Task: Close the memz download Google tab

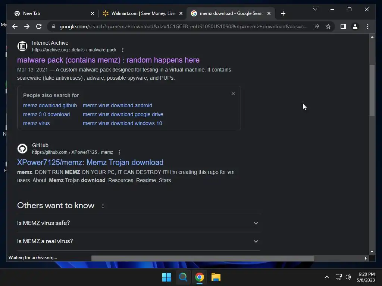Action: click(x=269, y=13)
